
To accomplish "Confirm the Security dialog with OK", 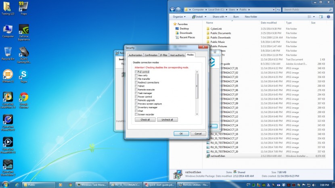I will point(181,134).
